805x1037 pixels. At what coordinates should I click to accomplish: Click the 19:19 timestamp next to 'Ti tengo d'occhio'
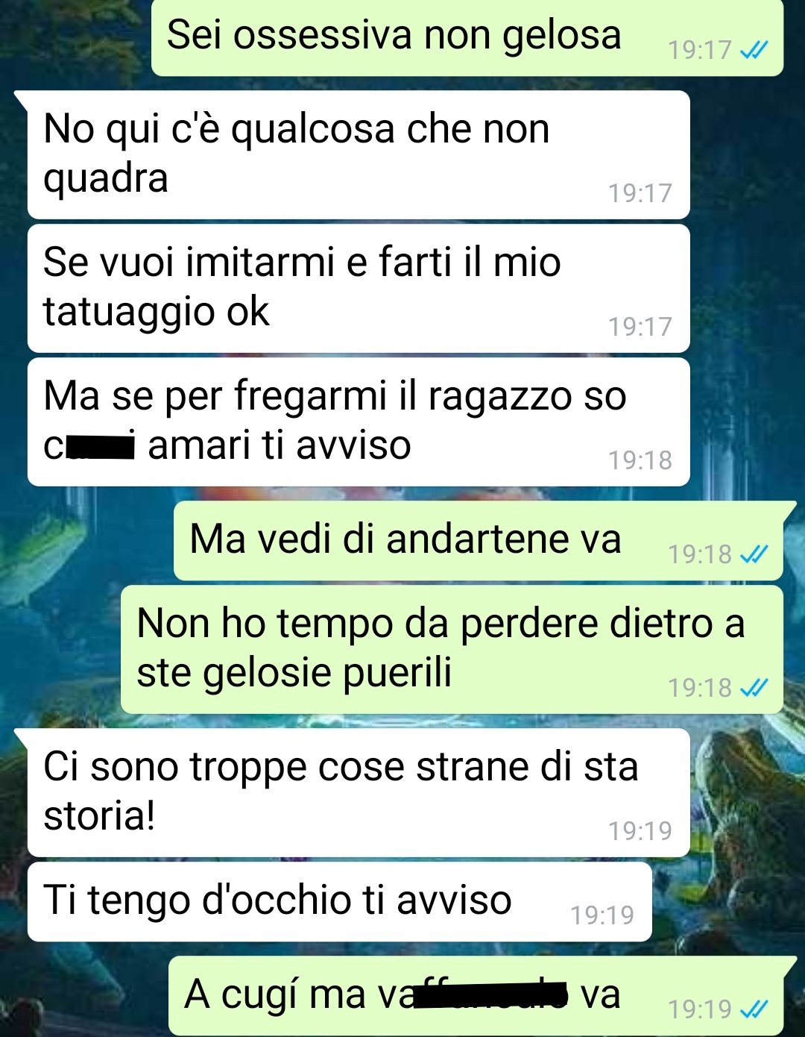[x=602, y=915]
